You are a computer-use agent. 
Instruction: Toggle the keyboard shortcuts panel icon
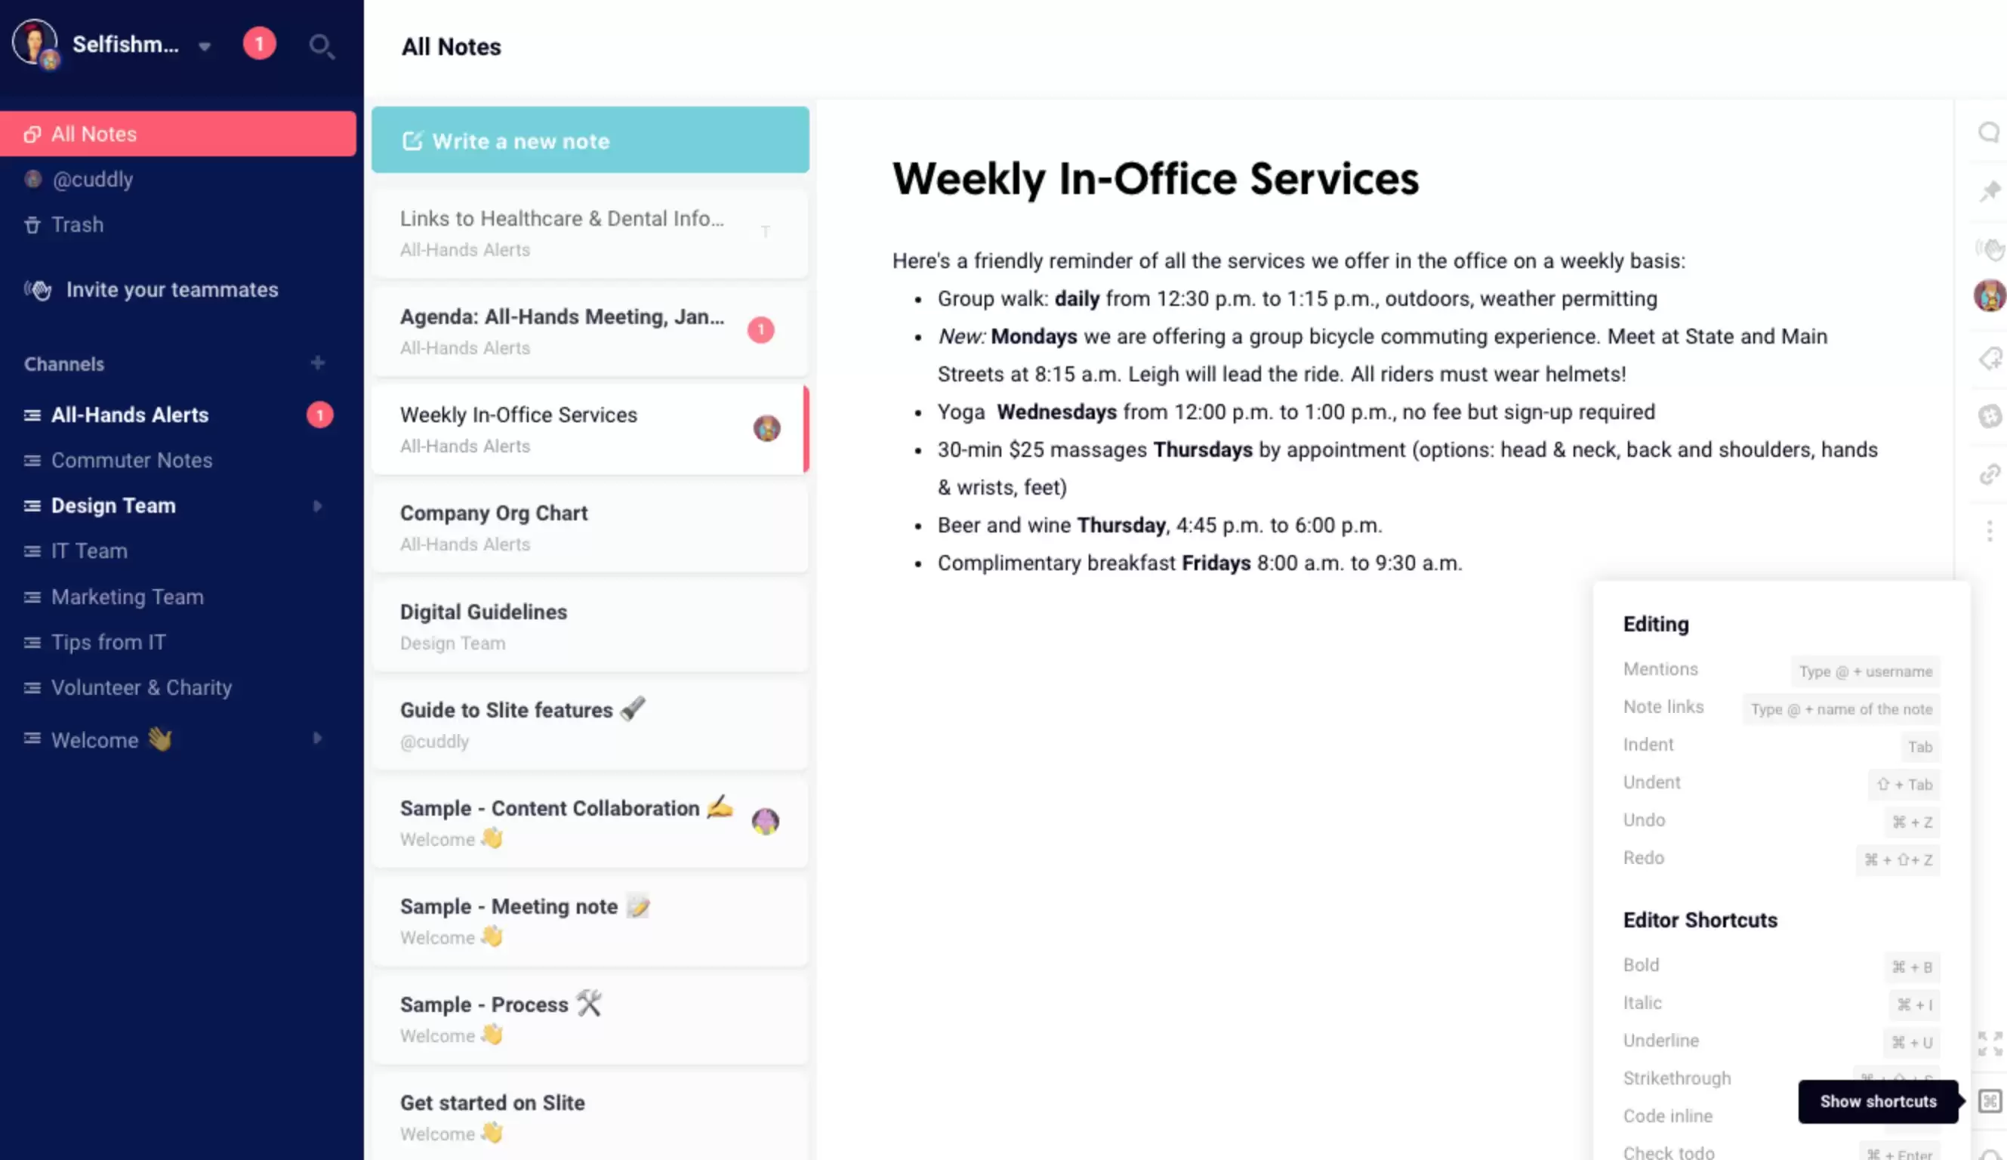(x=1990, y=1101)
